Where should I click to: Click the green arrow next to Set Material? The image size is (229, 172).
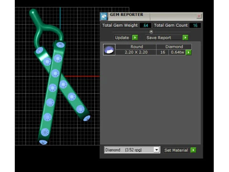point(193,150)
